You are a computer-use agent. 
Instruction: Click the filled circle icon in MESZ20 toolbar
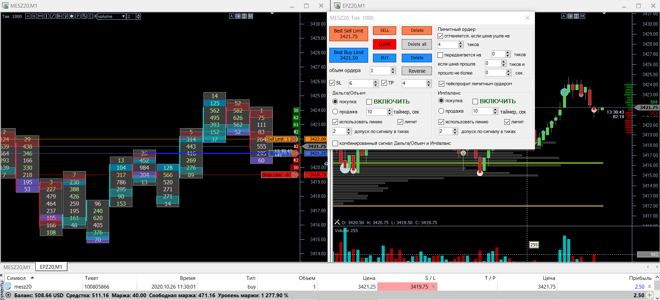click(71, 16)
